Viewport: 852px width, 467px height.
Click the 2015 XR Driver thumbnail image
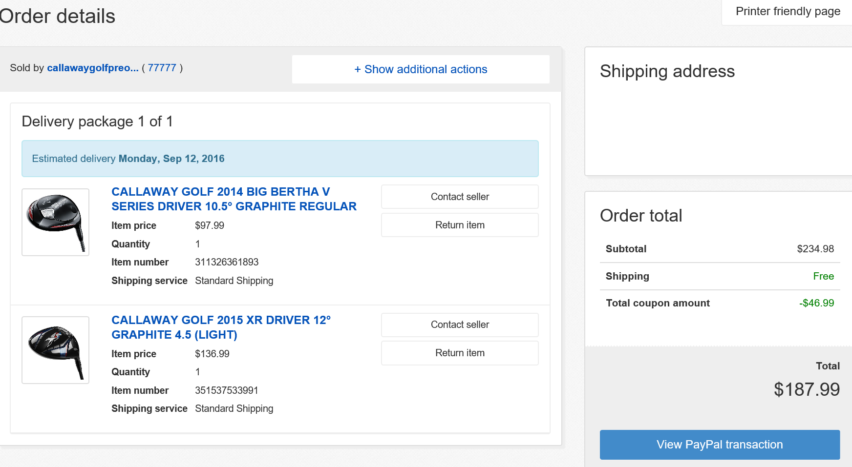click(56, 350)
